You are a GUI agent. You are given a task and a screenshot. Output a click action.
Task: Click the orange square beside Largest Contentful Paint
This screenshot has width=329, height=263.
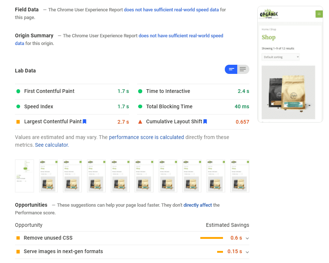click(x=18, y=122)
